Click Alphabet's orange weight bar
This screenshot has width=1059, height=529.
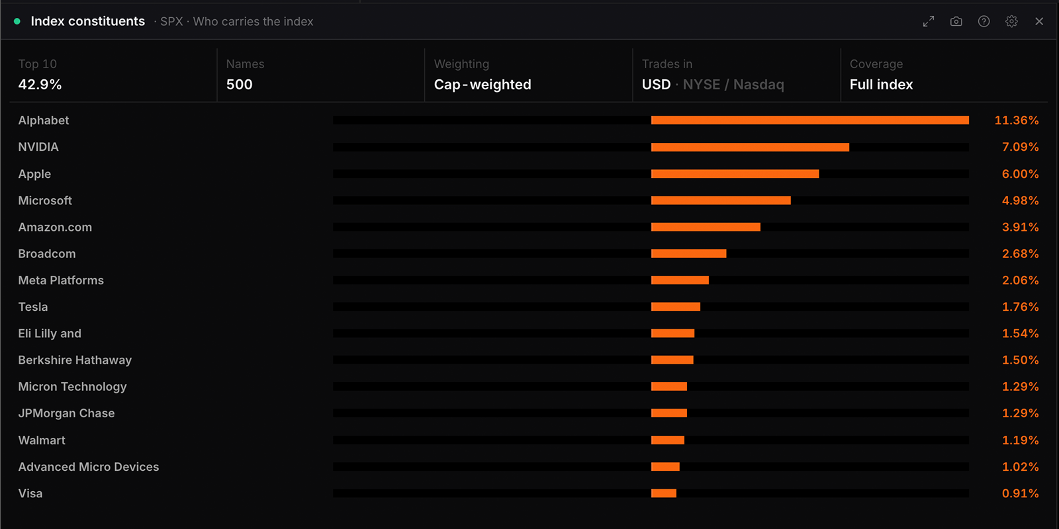(x=810, y=120)
